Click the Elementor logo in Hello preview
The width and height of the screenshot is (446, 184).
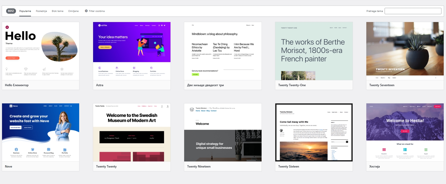[x=7, y=27]
